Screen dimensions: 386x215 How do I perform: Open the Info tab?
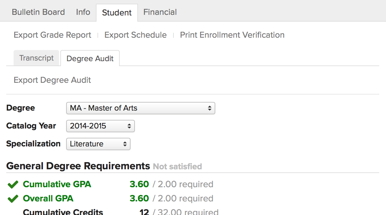point(83,12)
